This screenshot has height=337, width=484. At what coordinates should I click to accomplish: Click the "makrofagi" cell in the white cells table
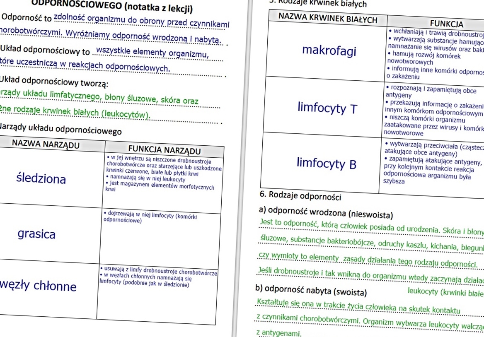click(329, 50)
